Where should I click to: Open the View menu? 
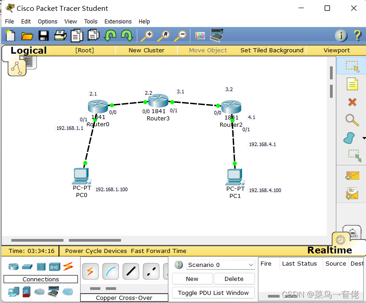(x=71, y=22)
